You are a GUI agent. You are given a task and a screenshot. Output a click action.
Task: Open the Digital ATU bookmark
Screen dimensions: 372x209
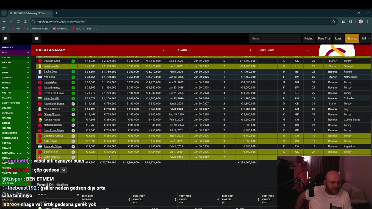pos(60,28)
